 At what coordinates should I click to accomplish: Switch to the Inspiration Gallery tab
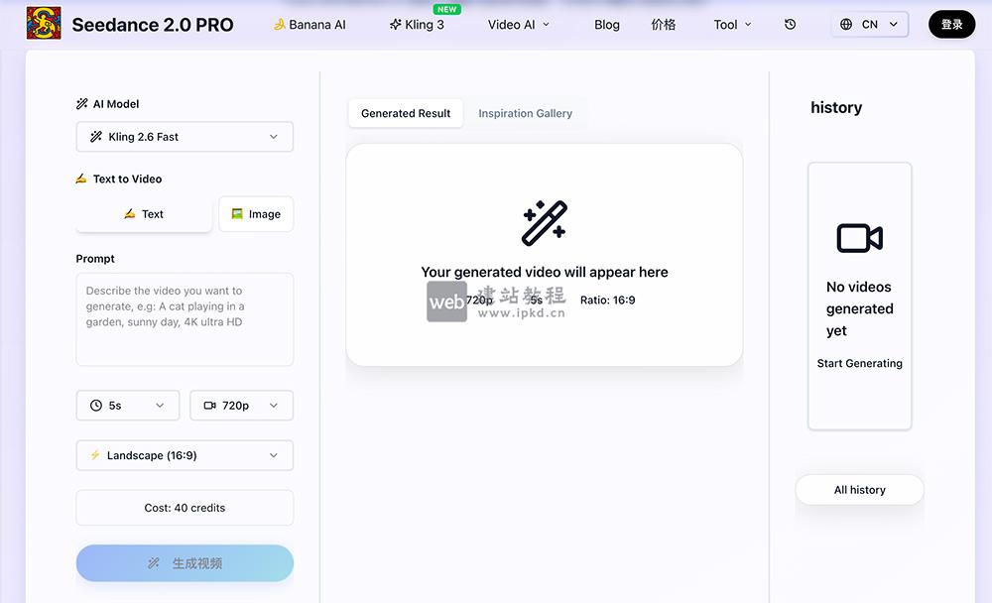(525, 113)
